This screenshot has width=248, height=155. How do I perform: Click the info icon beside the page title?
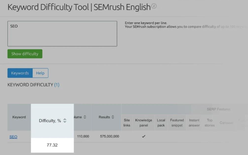point(154,6)
